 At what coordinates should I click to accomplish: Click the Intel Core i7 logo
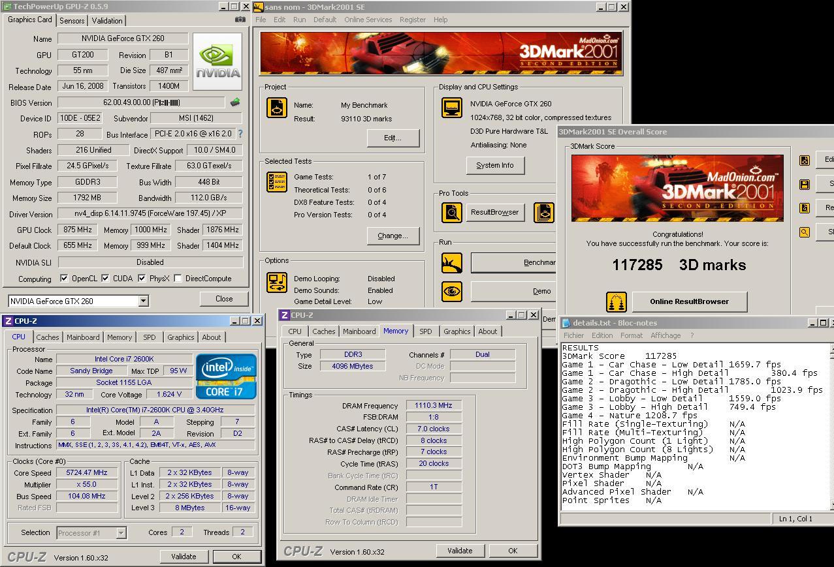pos(226,376)
